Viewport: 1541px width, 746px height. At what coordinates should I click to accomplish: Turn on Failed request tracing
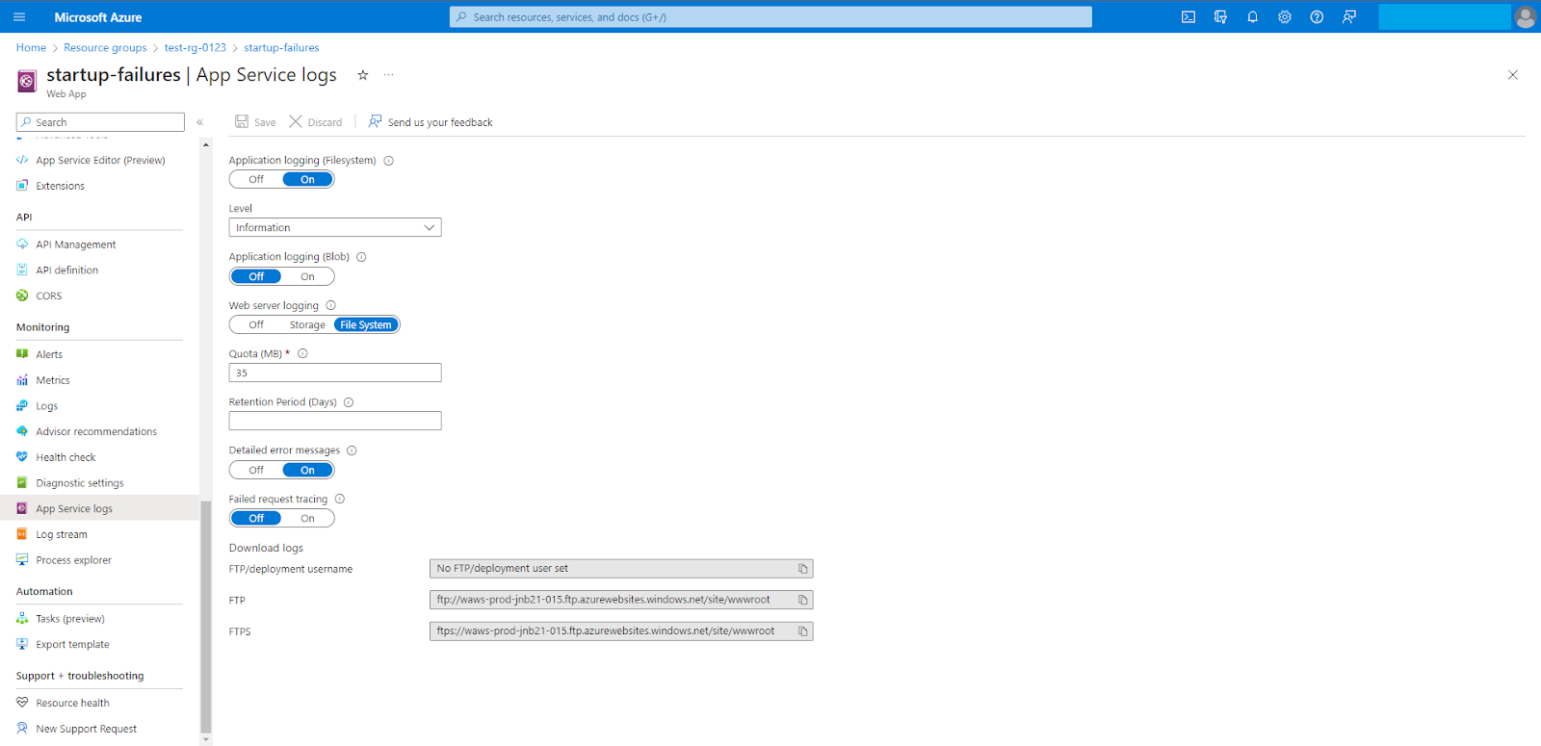307,518
